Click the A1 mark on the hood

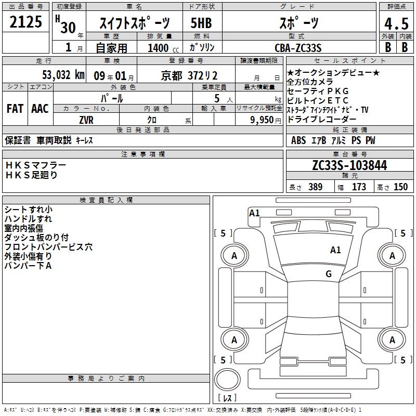pos(335,250)
